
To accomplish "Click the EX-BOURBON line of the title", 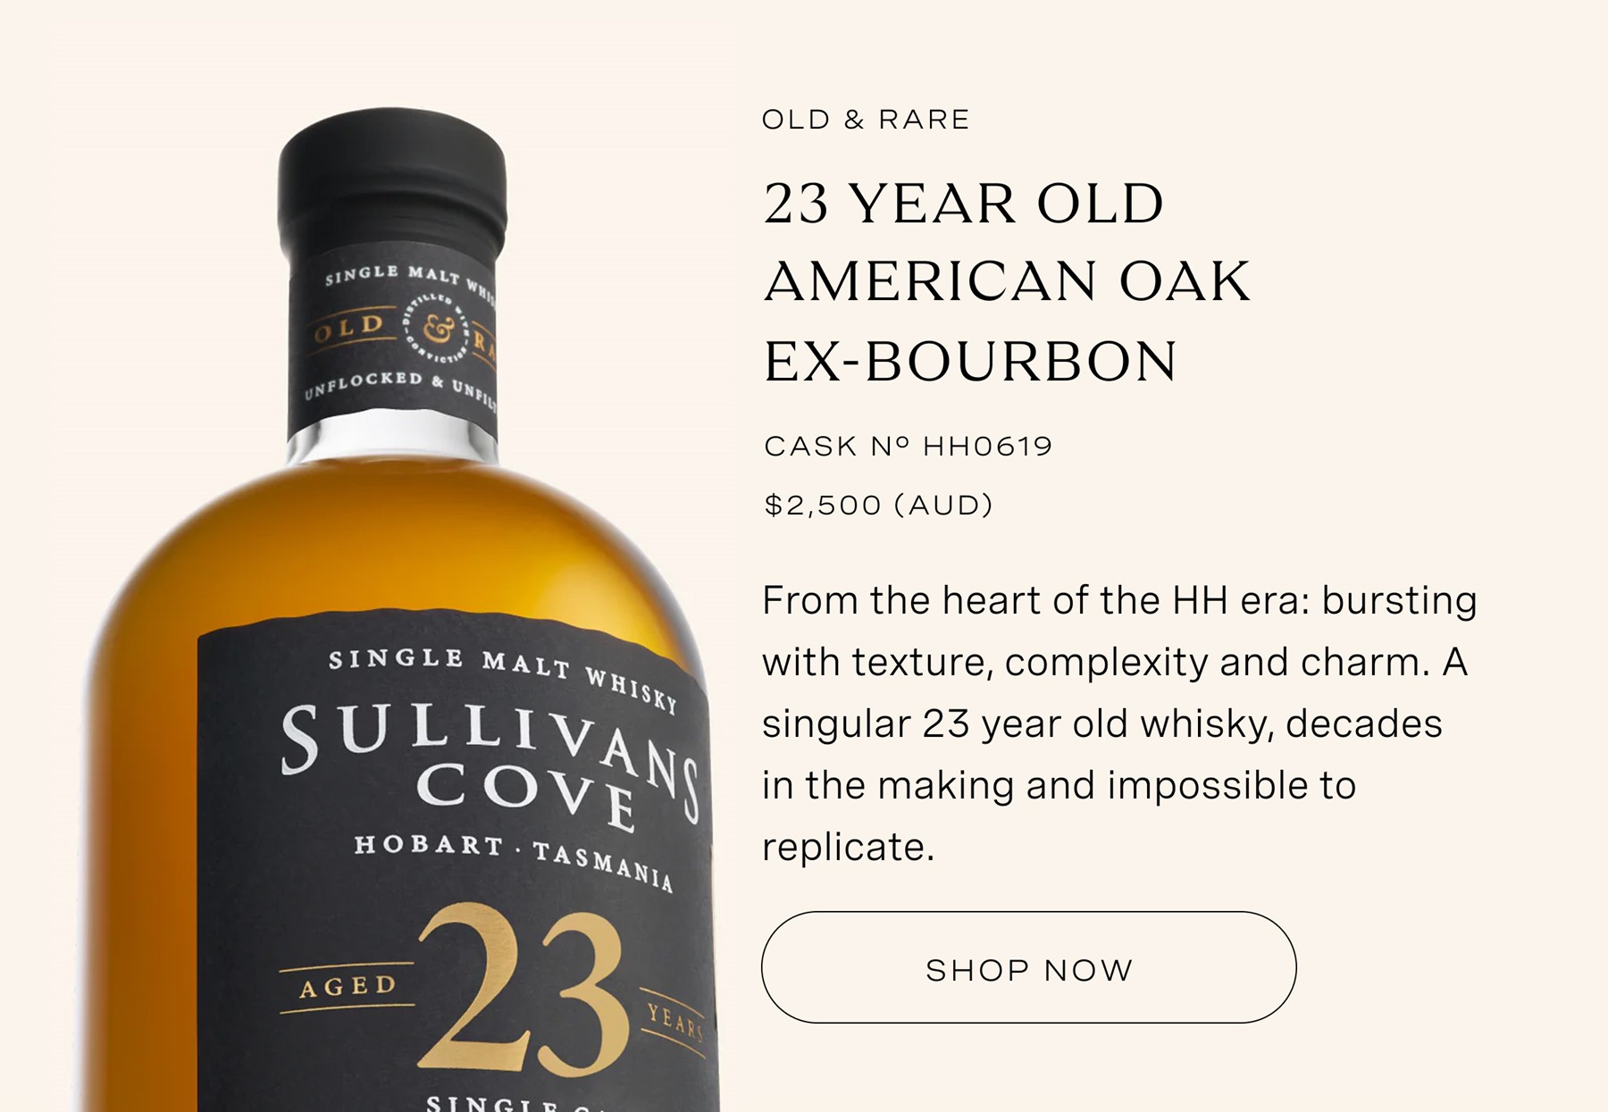I will coord(970,361).
